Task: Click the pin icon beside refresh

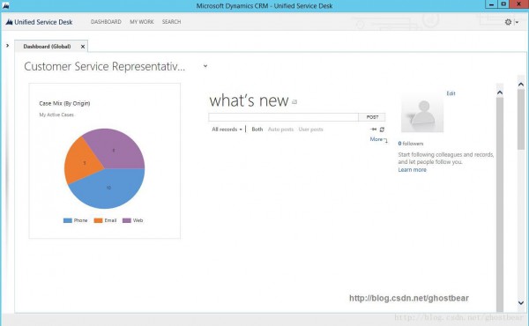Action: tap(373, 130)
